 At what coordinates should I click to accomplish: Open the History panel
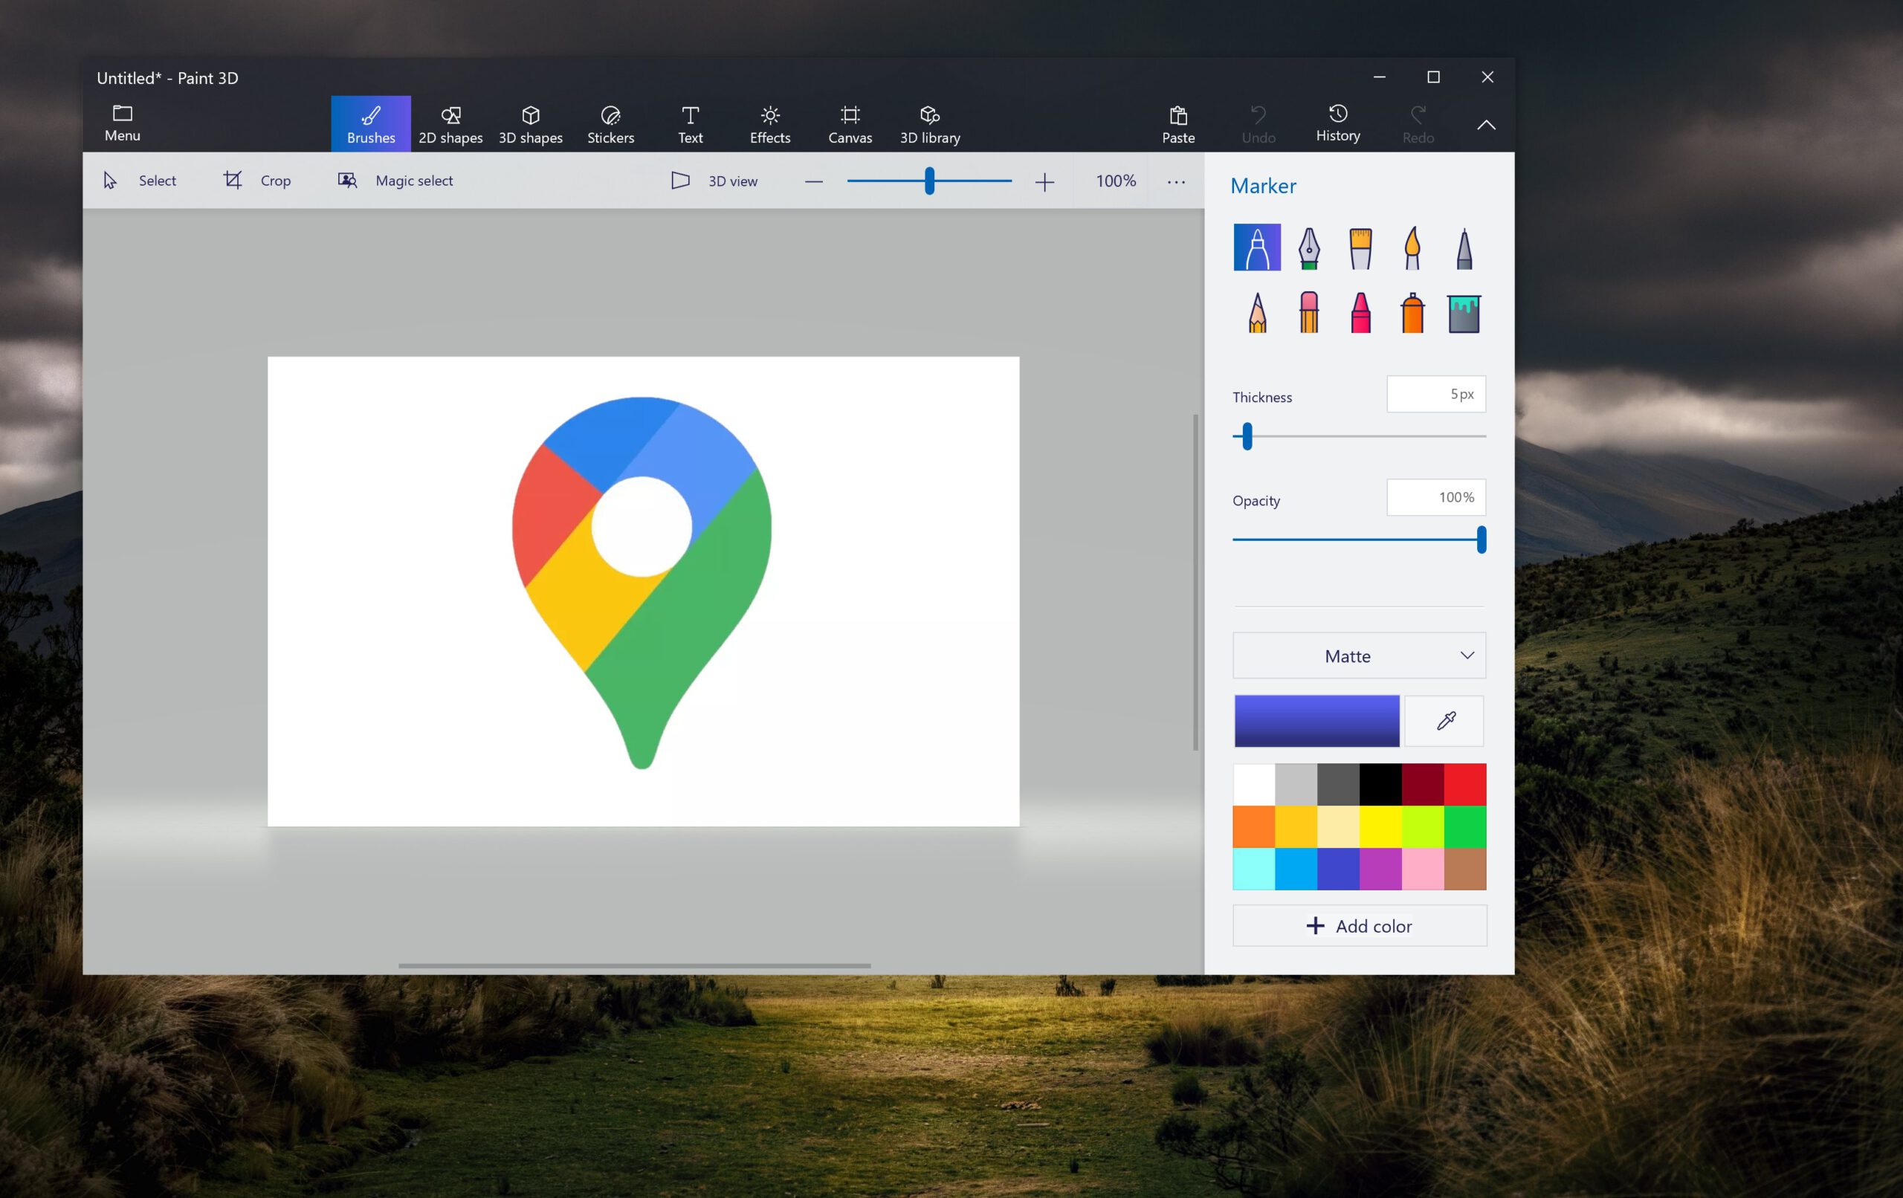(1337, 123)
